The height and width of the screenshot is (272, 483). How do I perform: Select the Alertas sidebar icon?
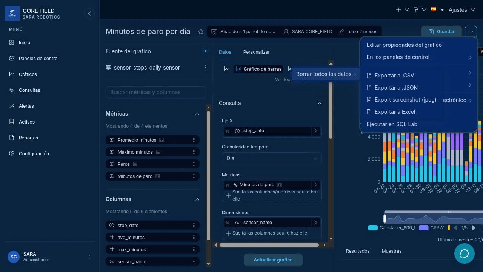[12, 106]
